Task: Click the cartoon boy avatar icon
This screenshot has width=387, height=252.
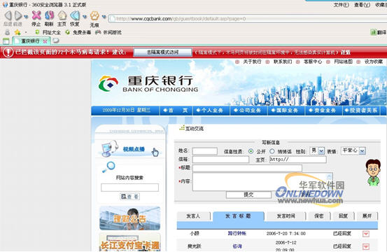Action: click(x=373, y=172)
